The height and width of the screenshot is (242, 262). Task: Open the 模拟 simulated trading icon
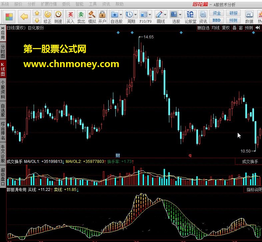coord(92,17)
